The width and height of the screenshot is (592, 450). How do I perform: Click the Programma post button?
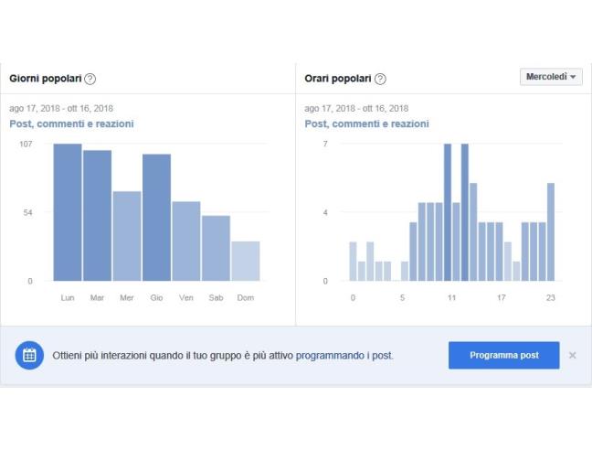coord(503,355)
